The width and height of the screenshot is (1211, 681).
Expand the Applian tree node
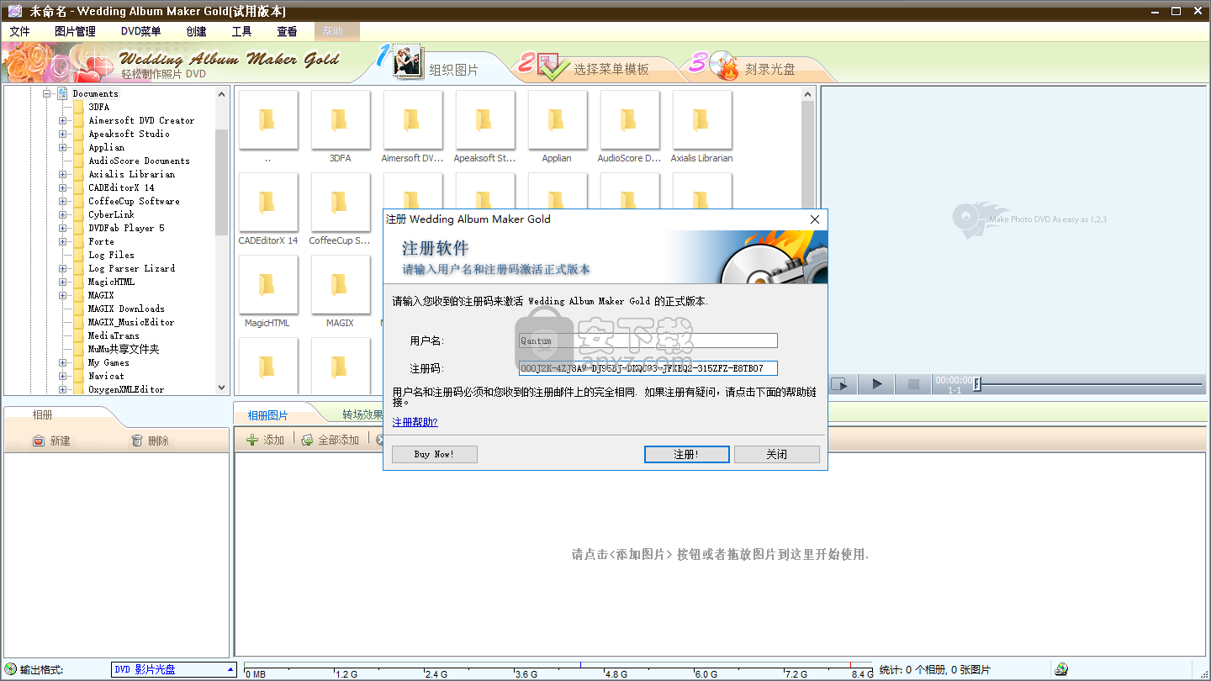63,147
